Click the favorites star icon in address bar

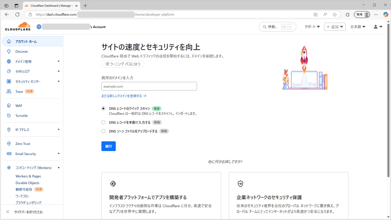point(335,14)
